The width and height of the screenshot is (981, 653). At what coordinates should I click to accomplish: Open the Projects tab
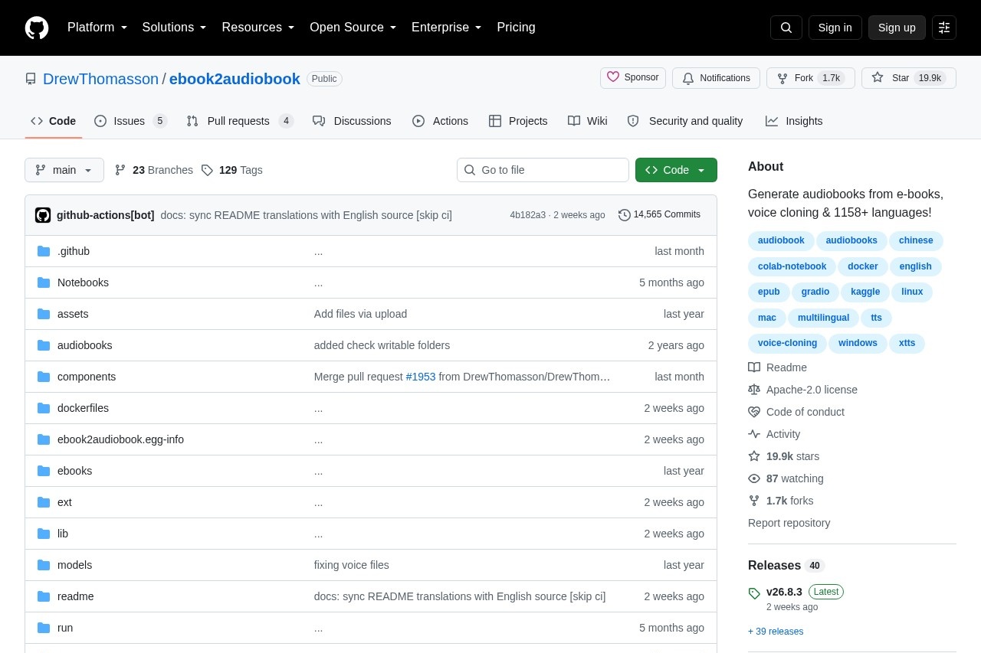tap(518, 121)
